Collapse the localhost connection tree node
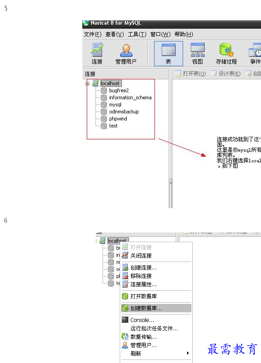The width and height of the screenshot is (261, 363). (87, 83)
